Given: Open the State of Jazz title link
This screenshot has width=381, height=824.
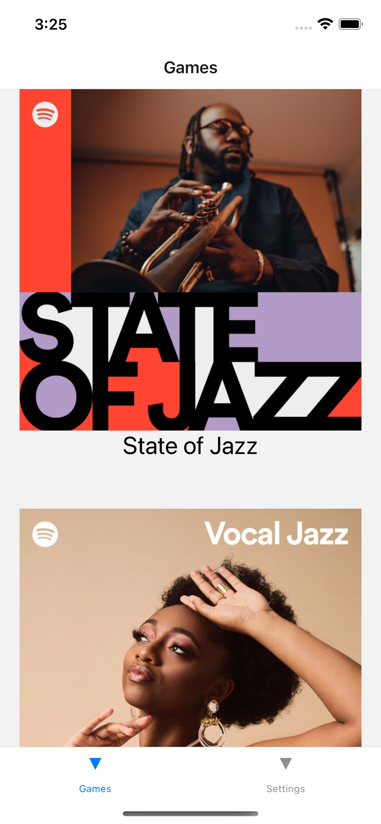Looking at the screenshot, I should [190, 446].
